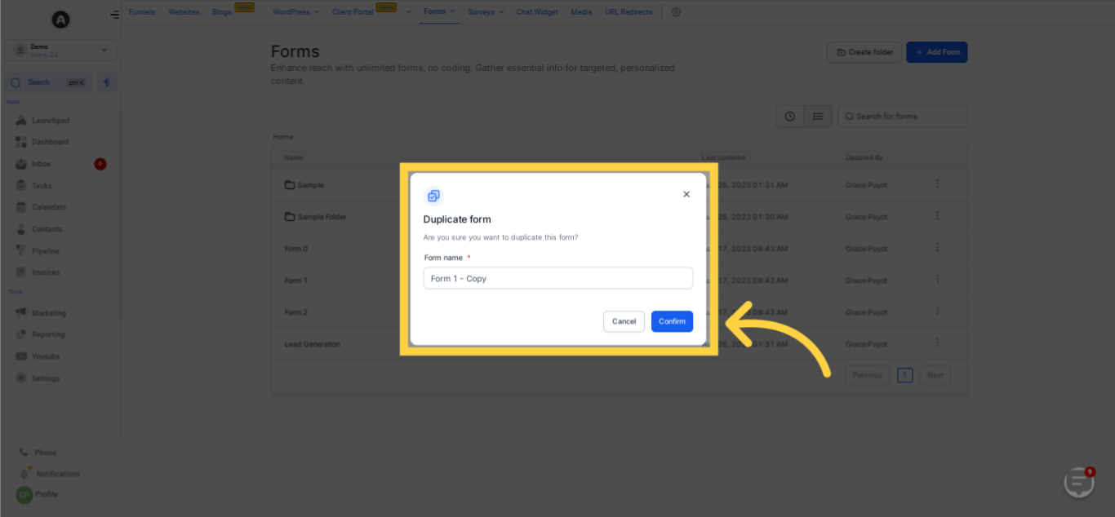The height and width of the screenshot is (517, 1115).
Task: Open the Form 2 row
Action: coord(619,312)
